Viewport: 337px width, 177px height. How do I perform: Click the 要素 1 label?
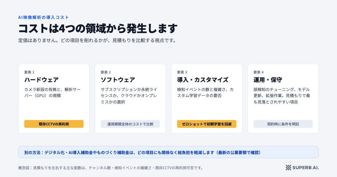point(29,72)
